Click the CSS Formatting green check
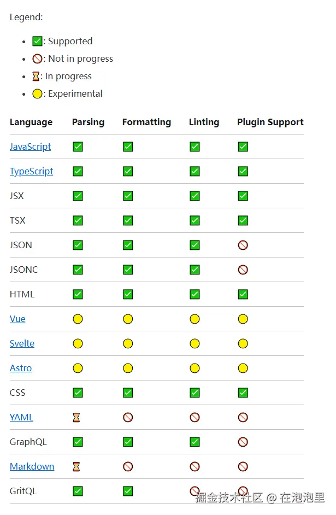336x515 pixels. click(x=128, y=393)
